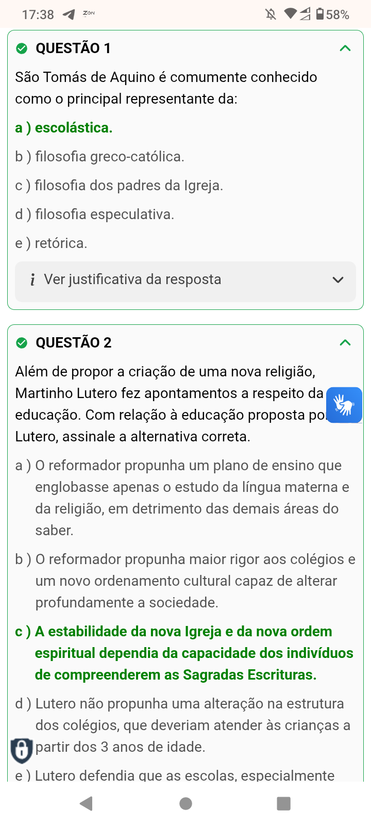Tap the sign language accessibility icon
This screenshot has width=371, height=825.
[x=344, y=405]
